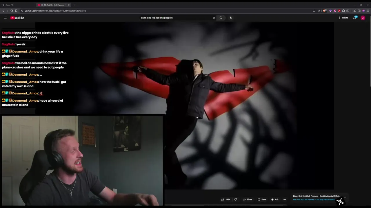
Task: Reload the page with refresh icon
Action: click(12, 11)
